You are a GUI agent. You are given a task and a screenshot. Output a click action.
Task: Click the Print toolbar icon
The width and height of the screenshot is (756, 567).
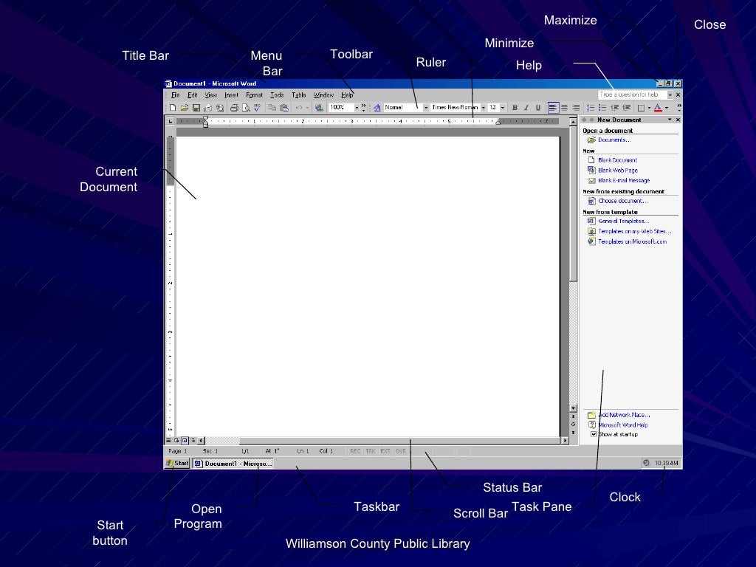click(234, 108)
